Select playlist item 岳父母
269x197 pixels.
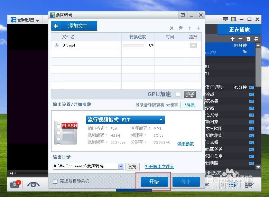[x=230, y=115]
